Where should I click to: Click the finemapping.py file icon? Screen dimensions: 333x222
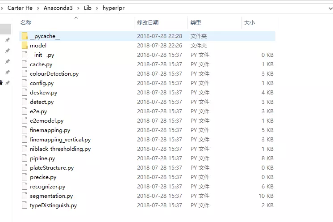point(25,130)
